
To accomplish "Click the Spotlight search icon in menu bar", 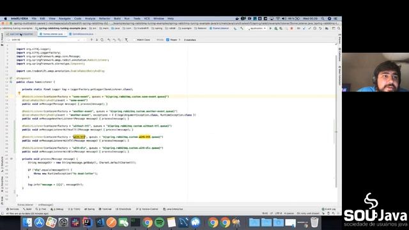I will pyautogui.click(x=323, y=19).
